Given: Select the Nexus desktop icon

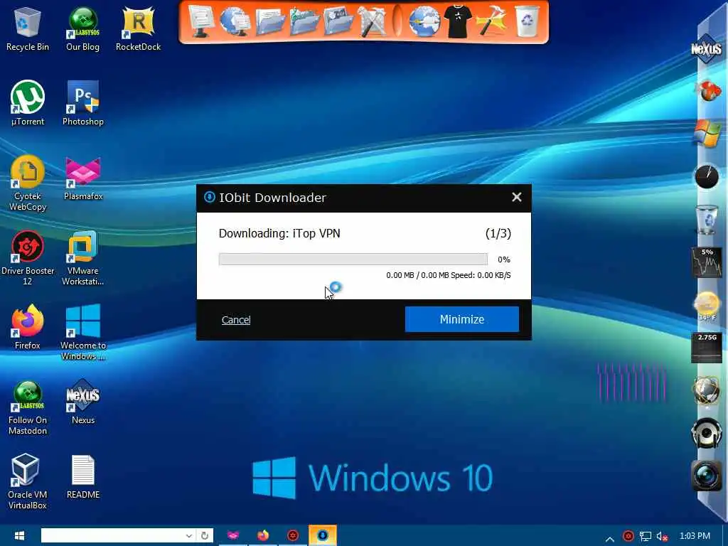Looking at the screenshot, I should point(82,402).
